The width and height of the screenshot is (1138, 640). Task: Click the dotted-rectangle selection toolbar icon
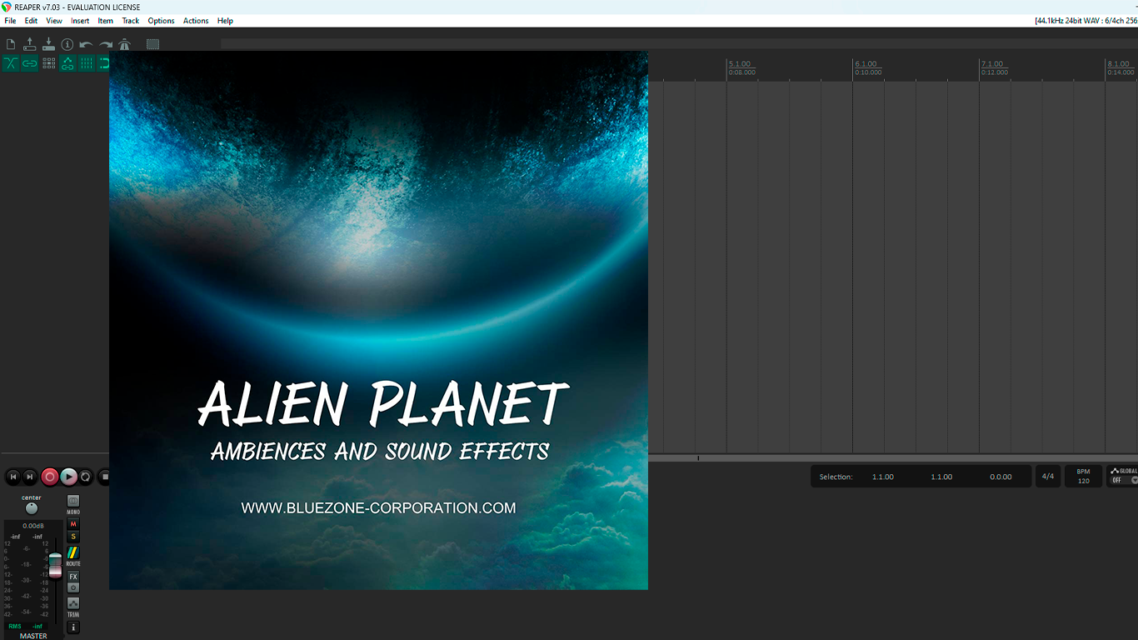tap(153, 44)
